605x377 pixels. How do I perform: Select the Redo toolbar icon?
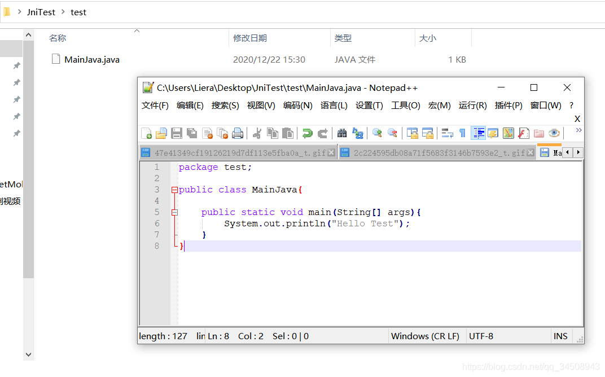[322, 133]
